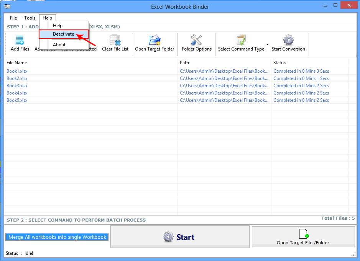The width and height of the screenshot is (360, 261).
Task: Click the Add Files toolbar icon
Action: 20,40
